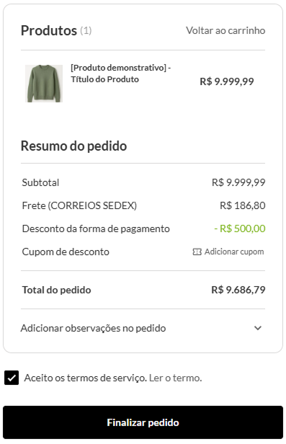Click the 'Produtos' heading
Viewport: 286px width, 444px height.
[49, 30]
